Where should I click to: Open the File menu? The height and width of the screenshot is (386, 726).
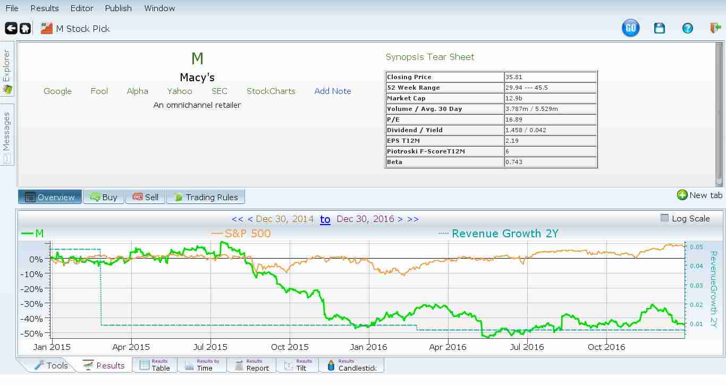(x=12, y=8)
